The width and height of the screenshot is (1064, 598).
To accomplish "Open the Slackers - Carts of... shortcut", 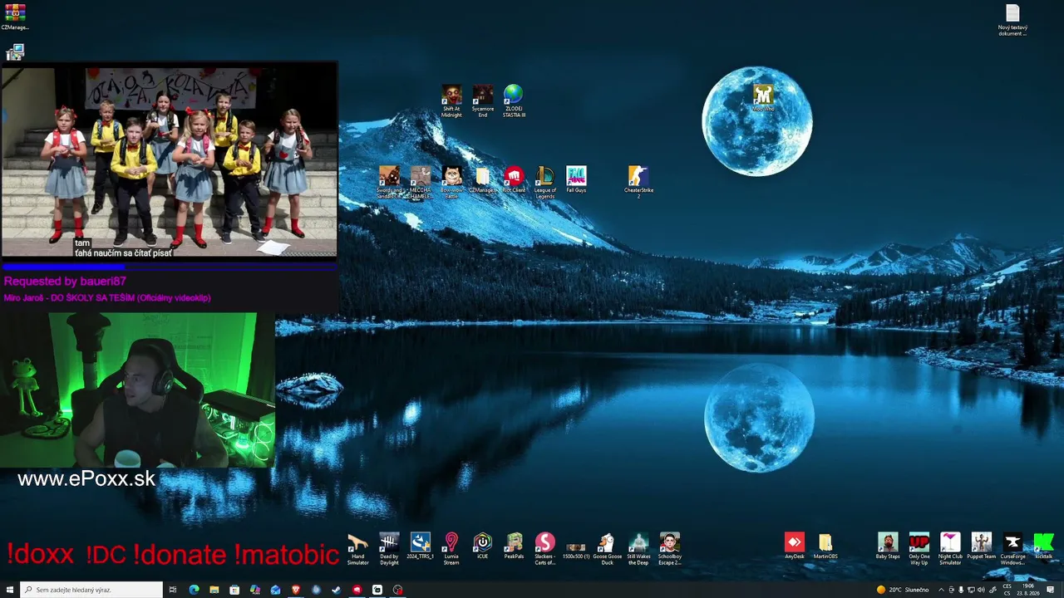I will click(x=545, y=549).
